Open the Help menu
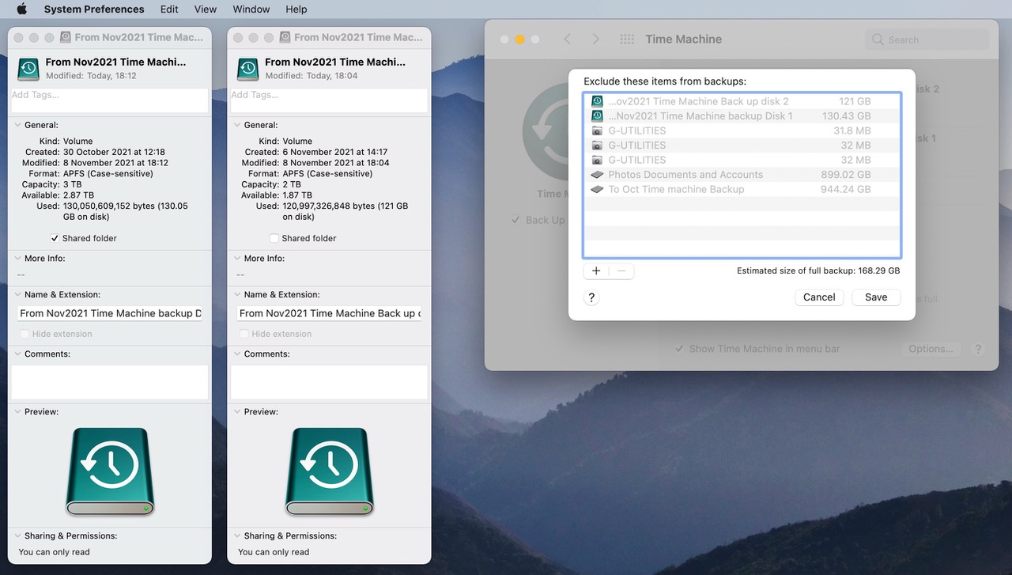1012x575 pixels. click(296, 9)
